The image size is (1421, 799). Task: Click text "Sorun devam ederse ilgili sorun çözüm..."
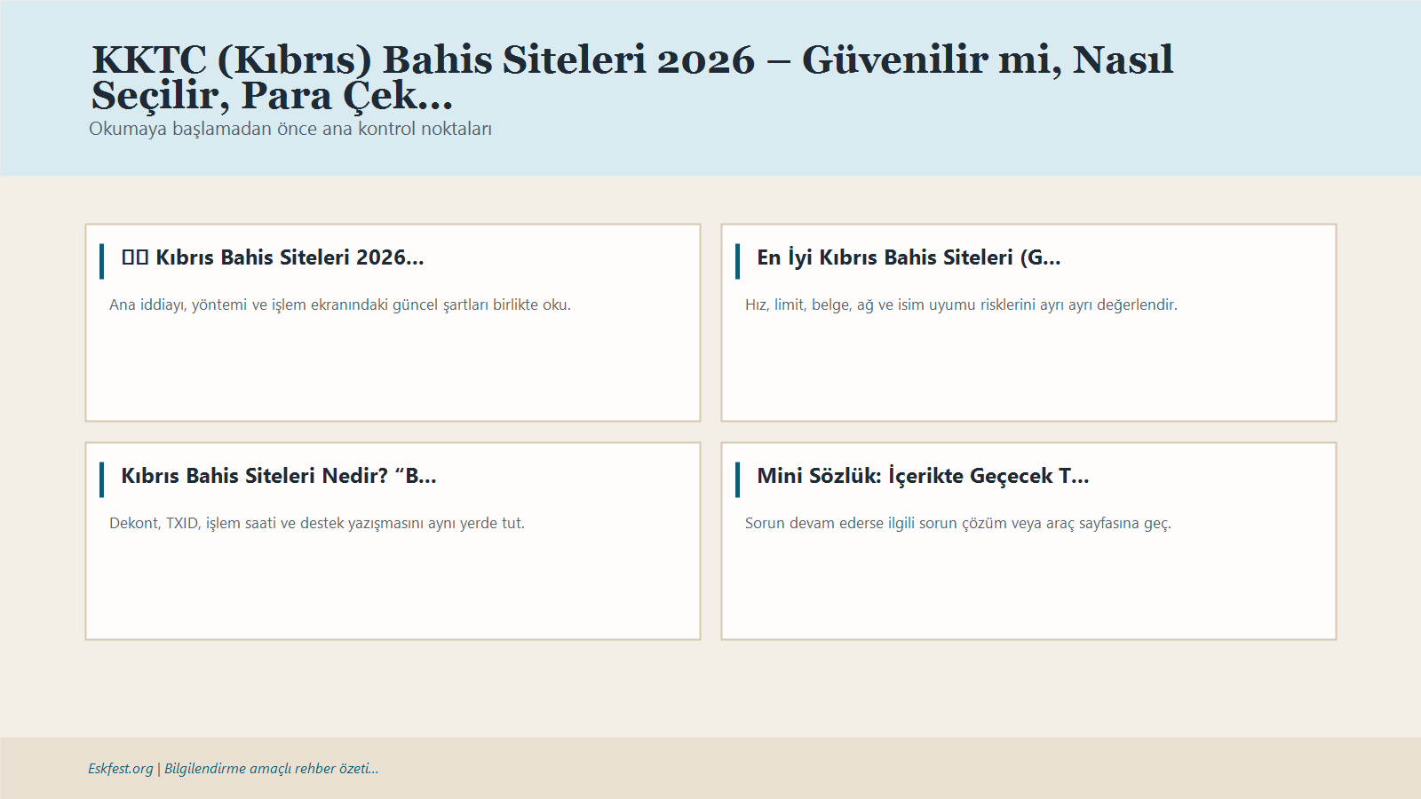pyautogui.click(x=958, y=523)
